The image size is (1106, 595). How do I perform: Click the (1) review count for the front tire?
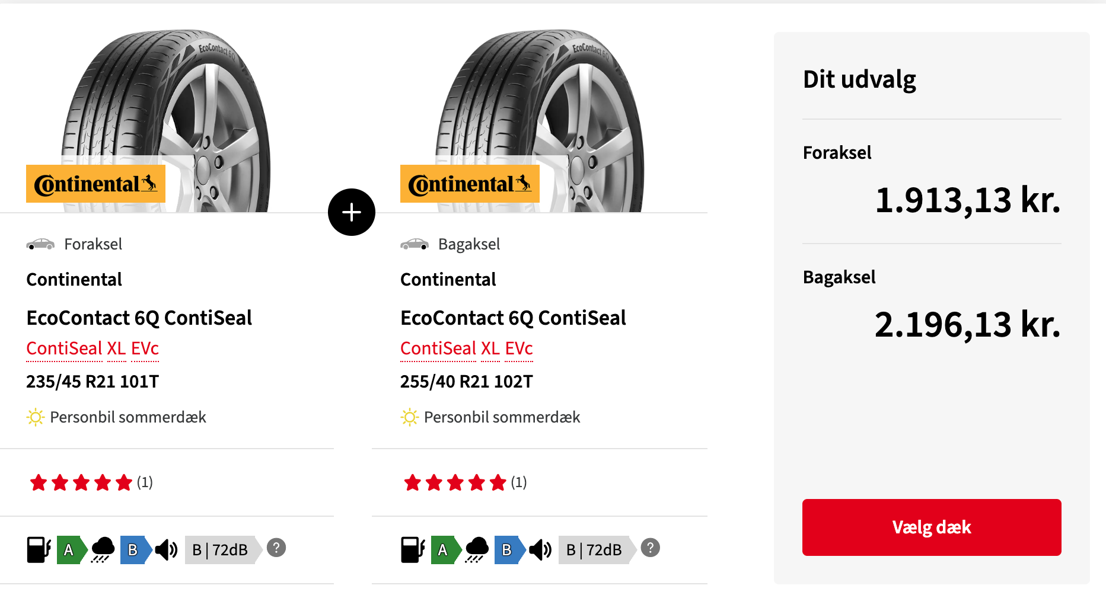tap(144, 482)
